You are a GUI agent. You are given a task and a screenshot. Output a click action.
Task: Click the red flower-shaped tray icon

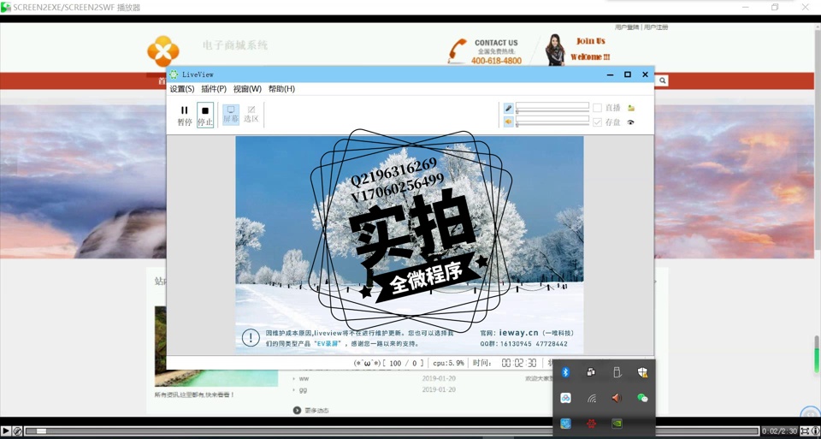591,424
